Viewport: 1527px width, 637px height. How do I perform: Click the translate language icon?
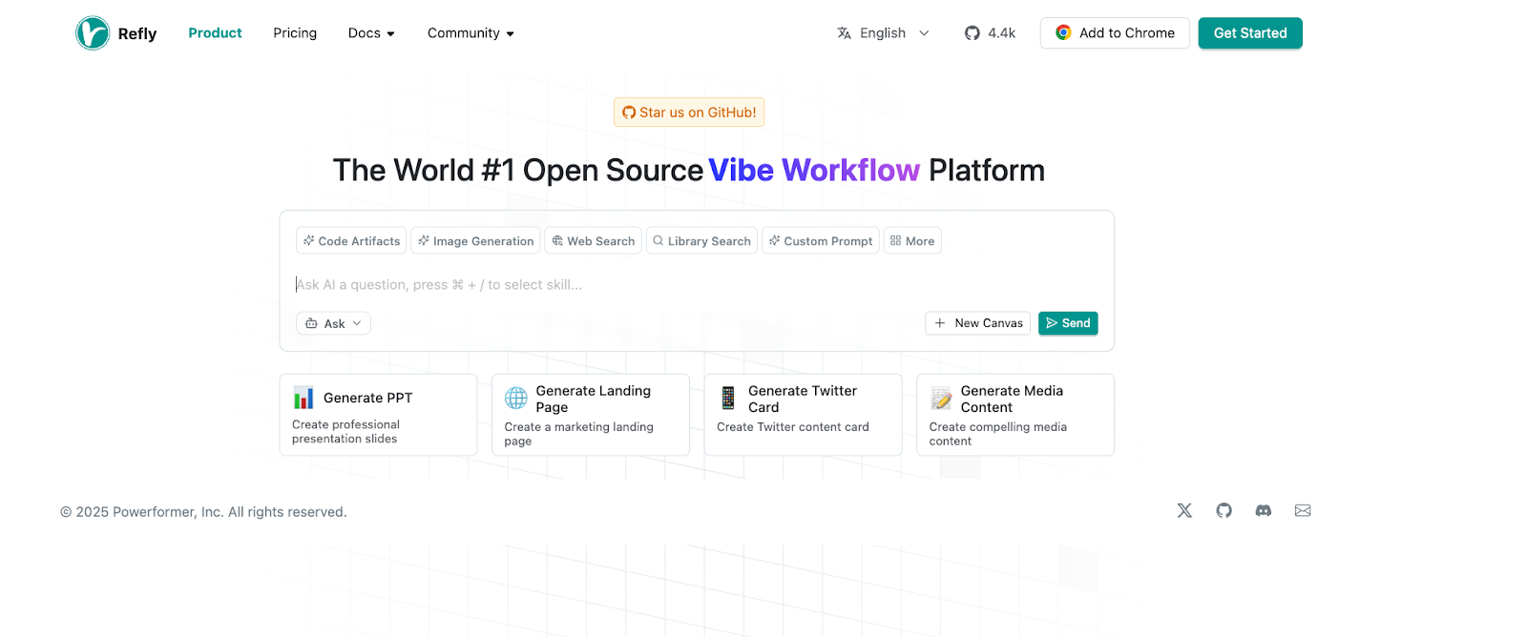coord(844,33)
